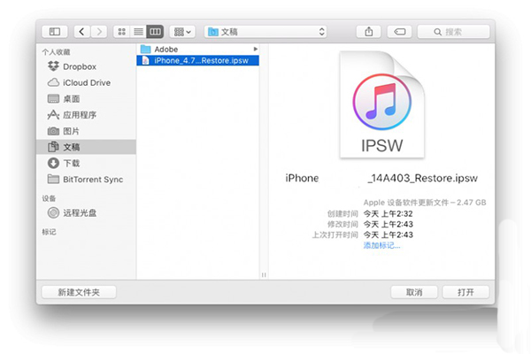Viewport: 531px width, 354px height.
Task: Switch to list view
Action: [138, 32]
